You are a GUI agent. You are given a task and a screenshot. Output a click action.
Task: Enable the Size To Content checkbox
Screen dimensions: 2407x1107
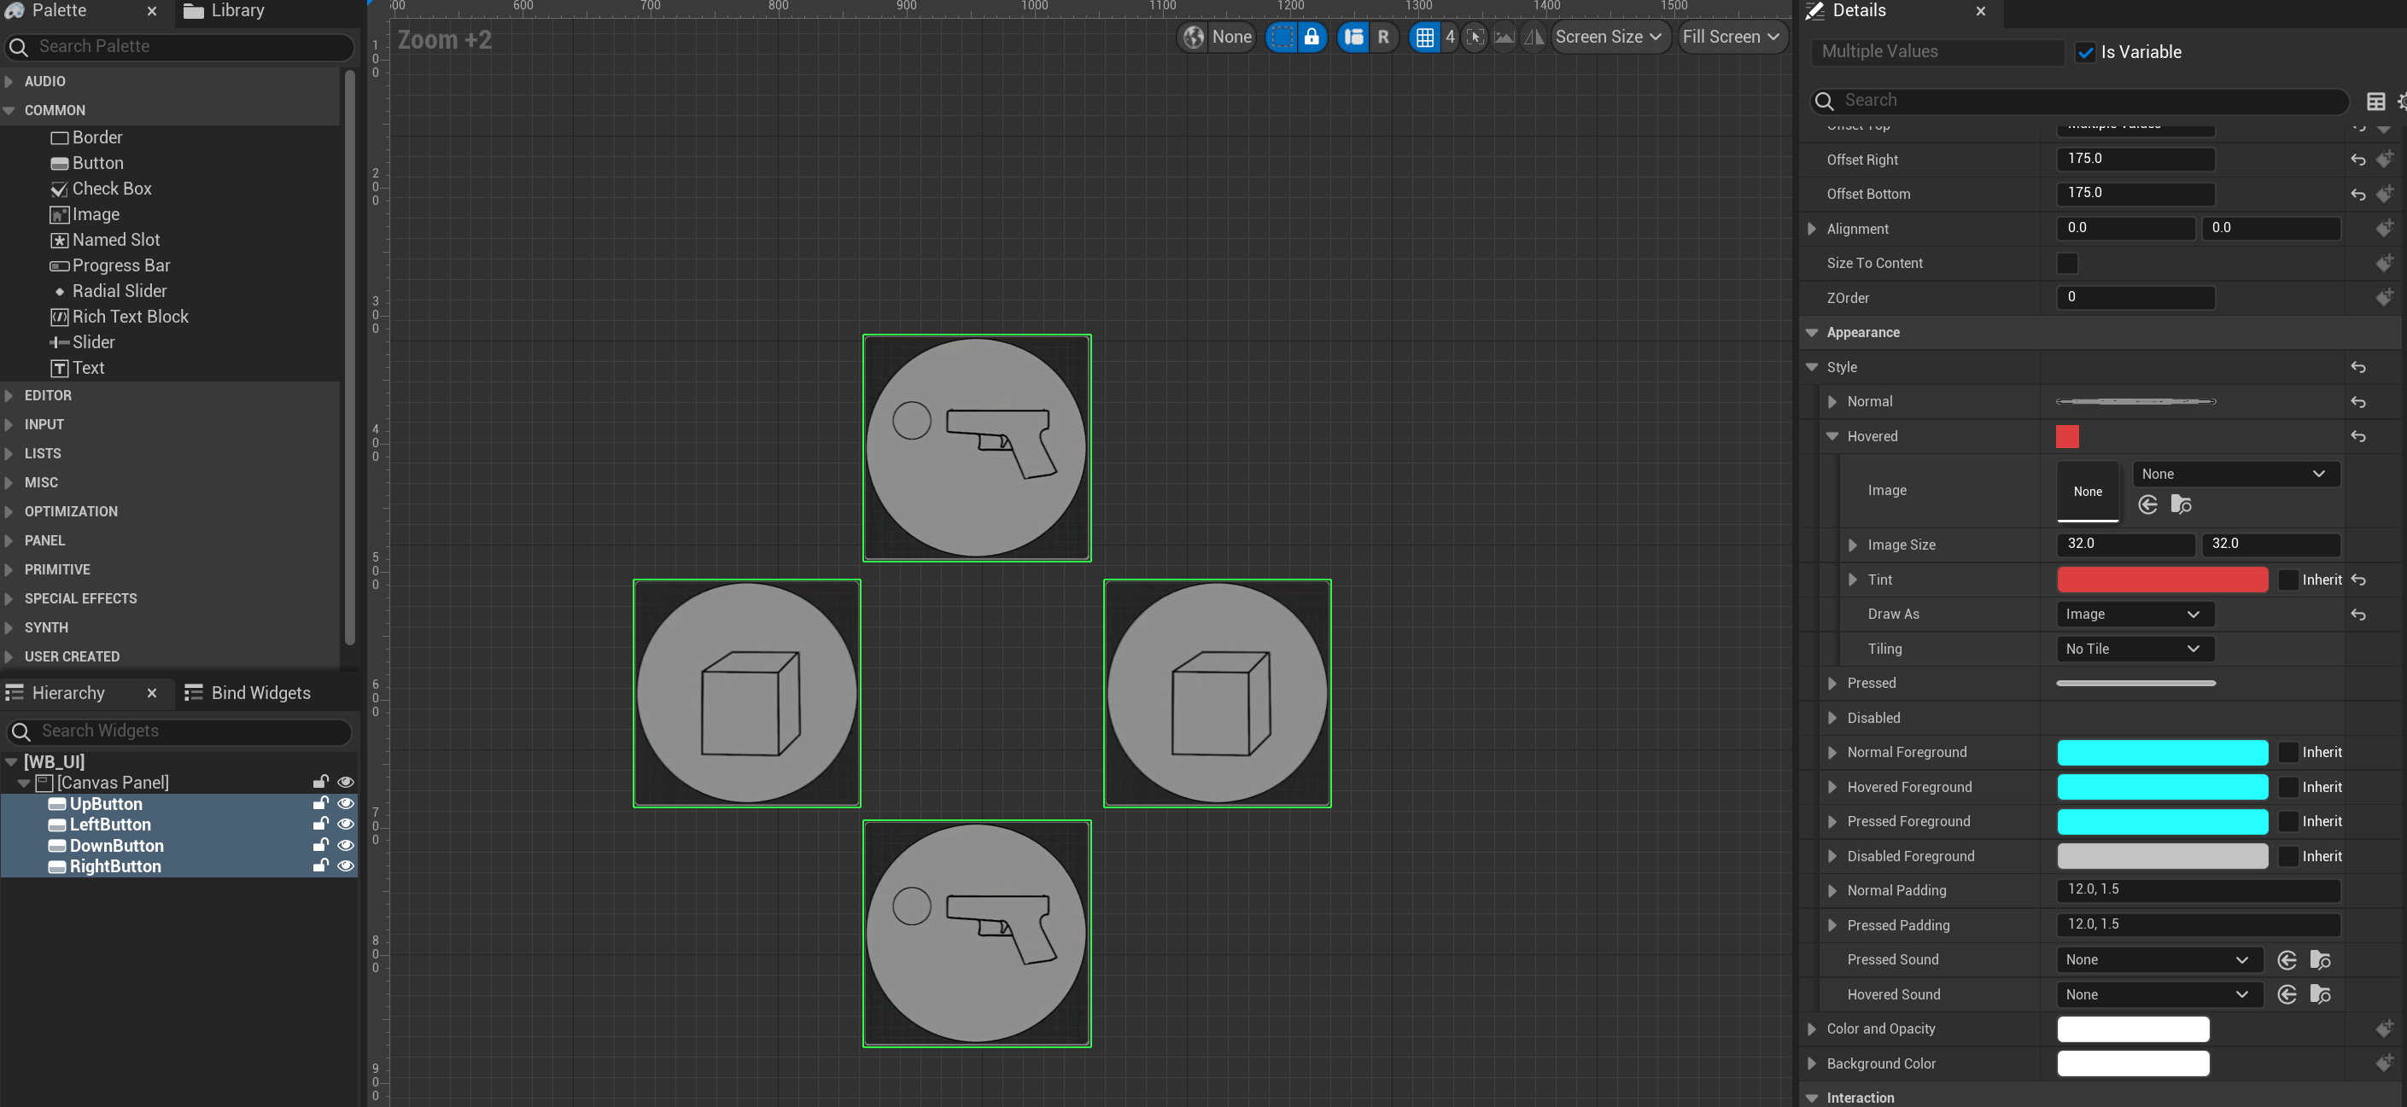(2067, 264)
